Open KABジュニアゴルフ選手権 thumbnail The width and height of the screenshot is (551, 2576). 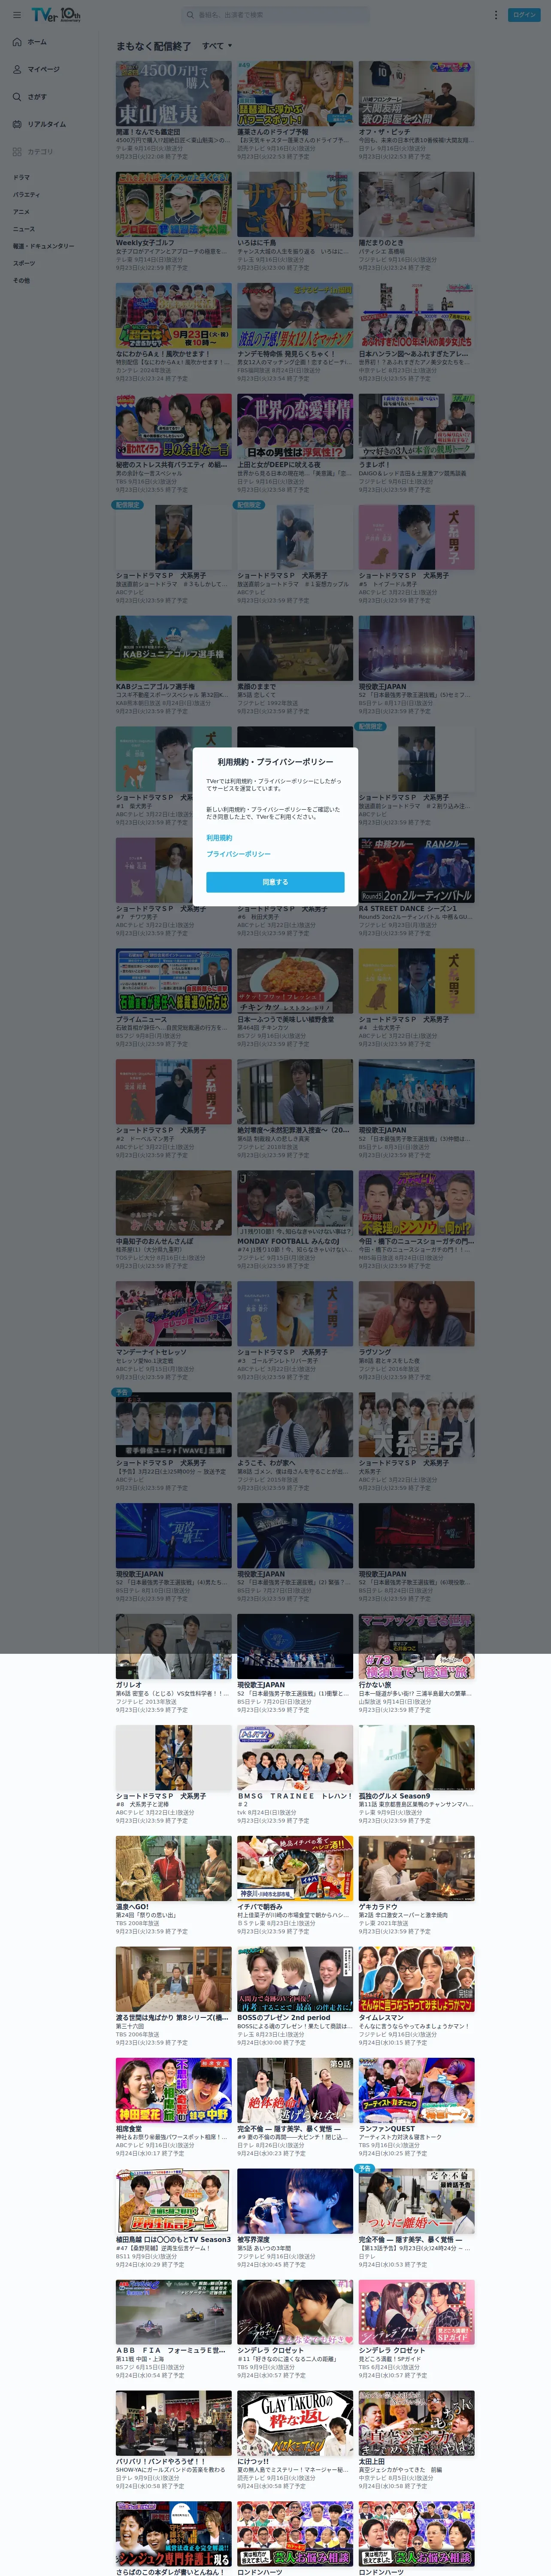[173, 648]
